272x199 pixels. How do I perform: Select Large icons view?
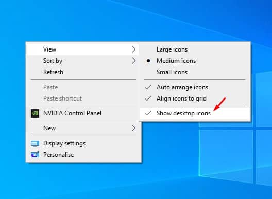click(x=195, y=49)
